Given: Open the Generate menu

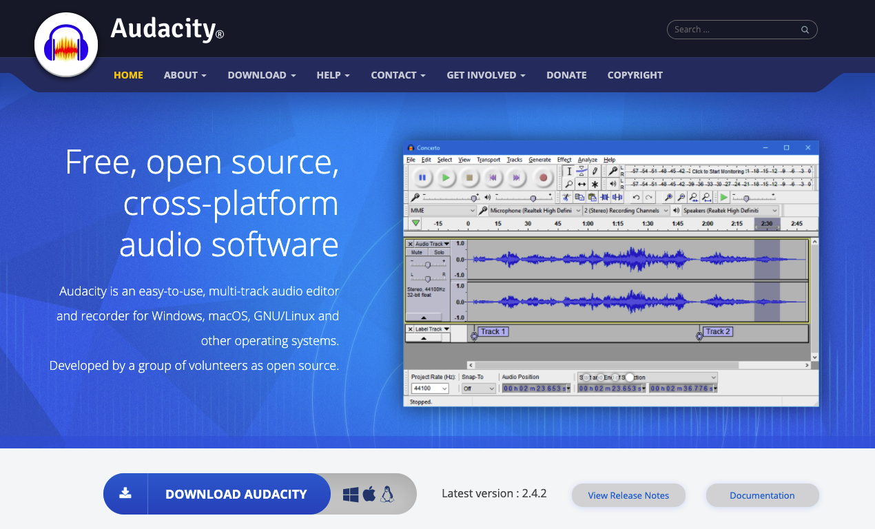Looking at the screenshot, I should (539, 160).
